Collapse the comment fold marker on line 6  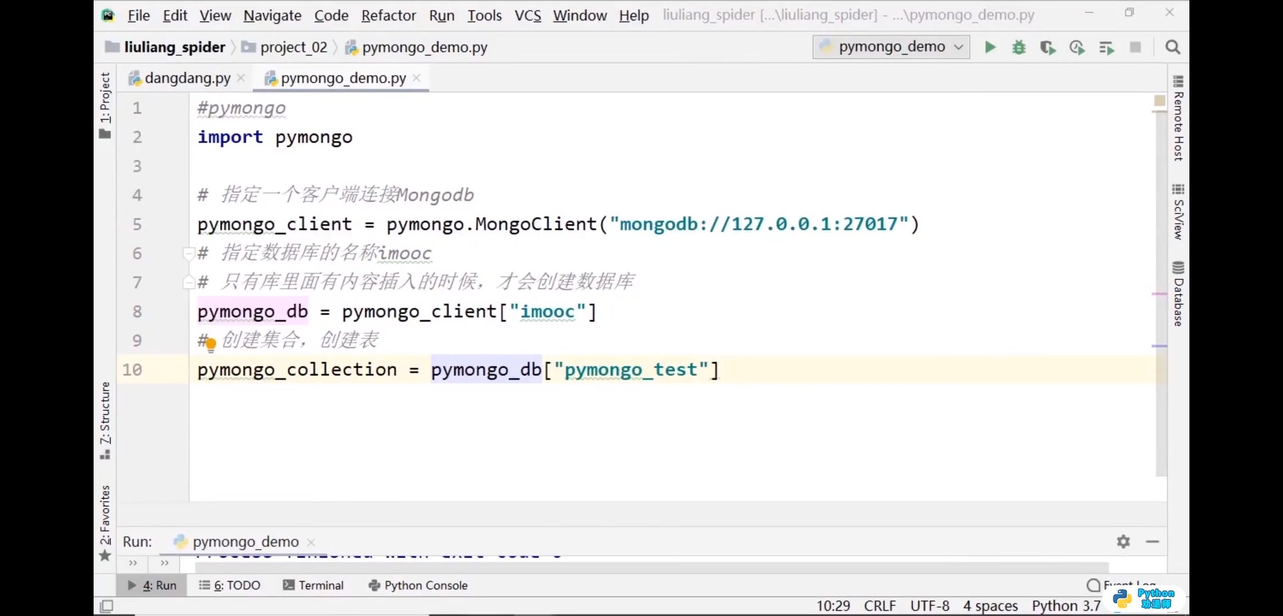(188, 253)
